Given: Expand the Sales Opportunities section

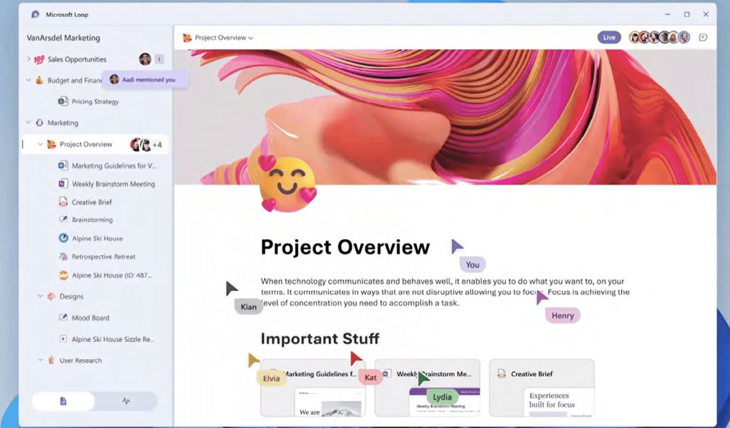Looking at the screenshot, I should [x=29, y=59].
